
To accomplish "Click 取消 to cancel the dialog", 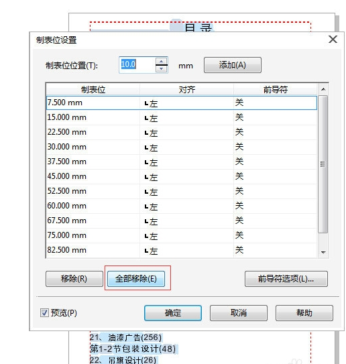I will 239,313.
